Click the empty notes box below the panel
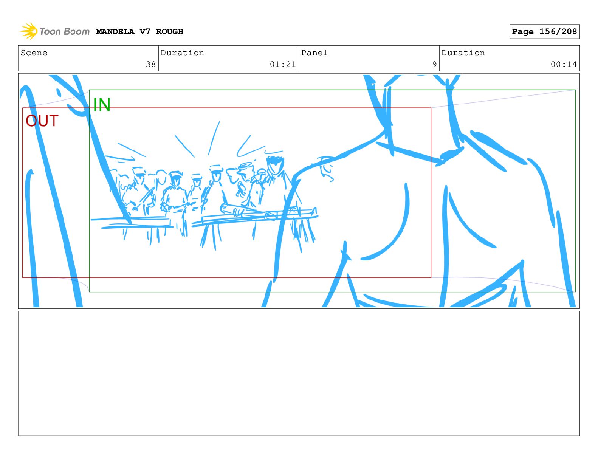 (x=299, y=373)
